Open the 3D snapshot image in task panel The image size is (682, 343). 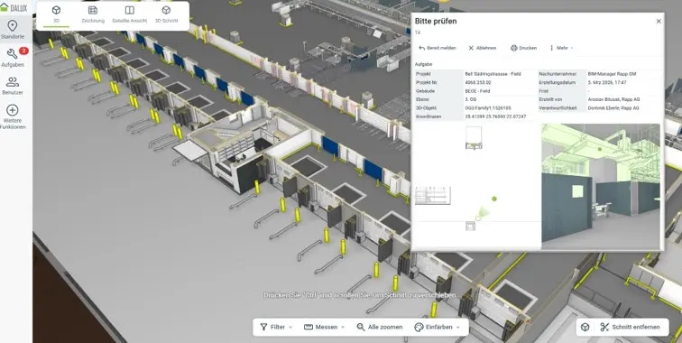601,186
